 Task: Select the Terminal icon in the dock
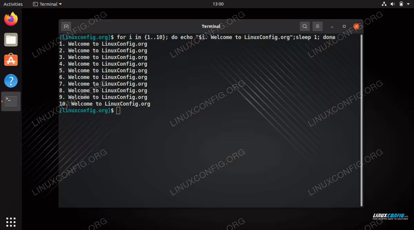click(x=11, y=101)
